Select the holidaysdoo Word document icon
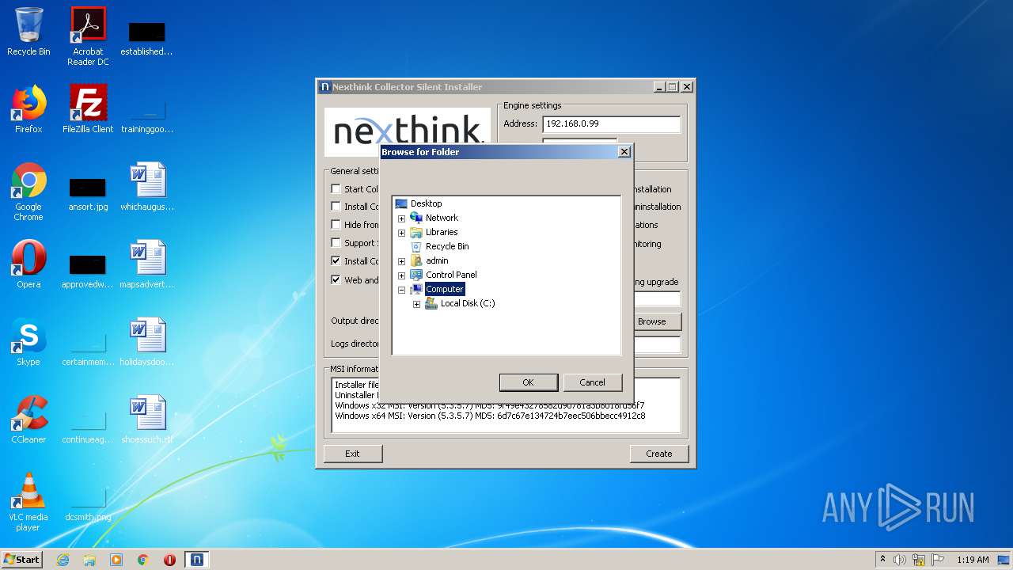The image size is (1013, 570). coord(147,342)
